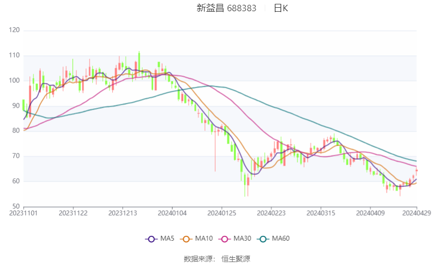Click the 20240409 date axis label
This screenshot has width=434, height=263.
click(x=370, y=214)
